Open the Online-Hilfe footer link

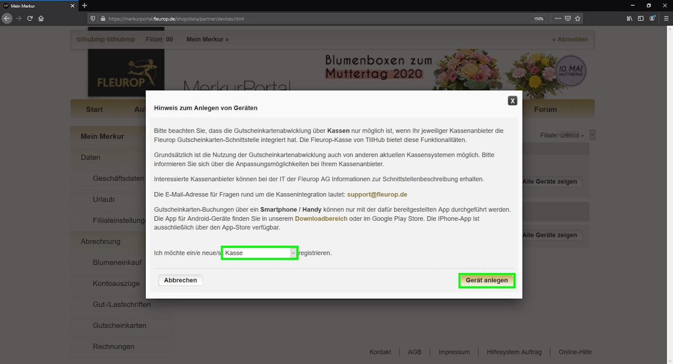click(575, 352)
